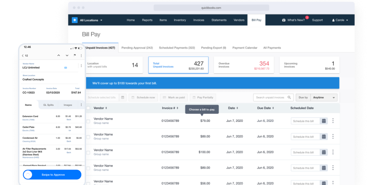
Task: Open the more options menu for the $100.00 row
Action: click(333, 152)
